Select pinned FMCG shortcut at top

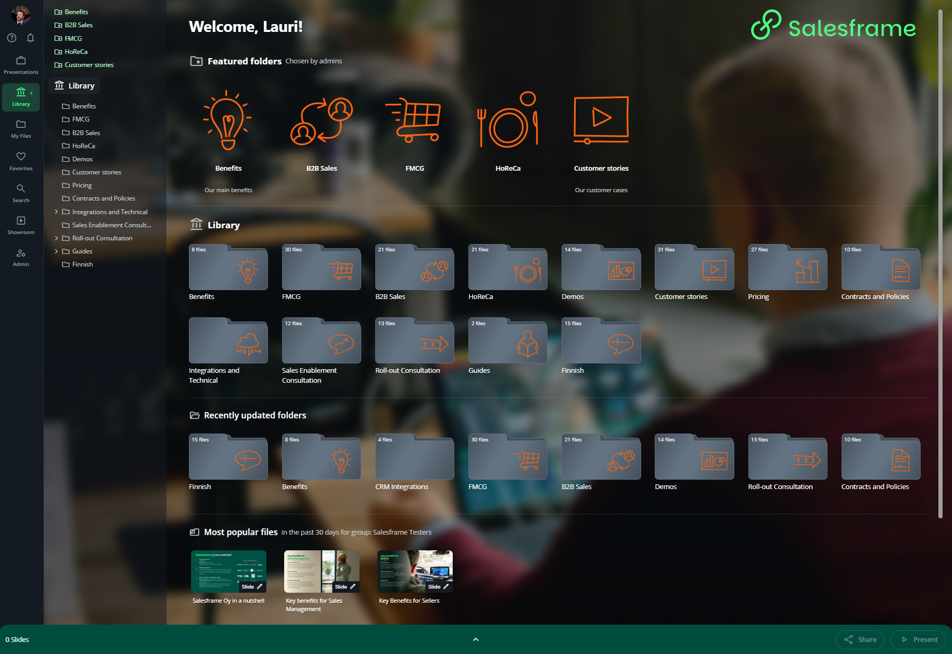[68, 38]
